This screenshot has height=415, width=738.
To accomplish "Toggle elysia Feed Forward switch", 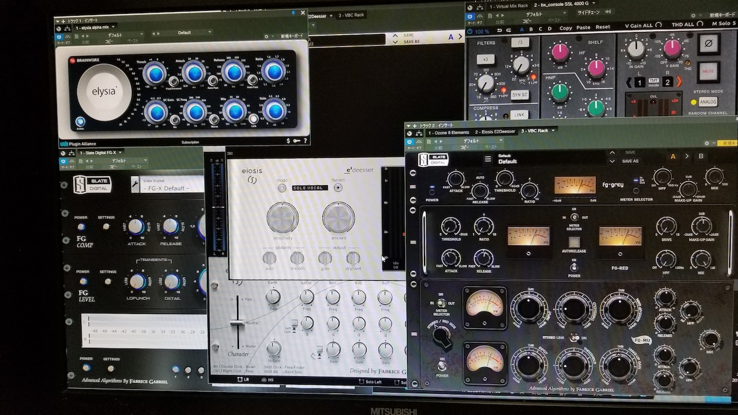I will [x=174, y=81].
